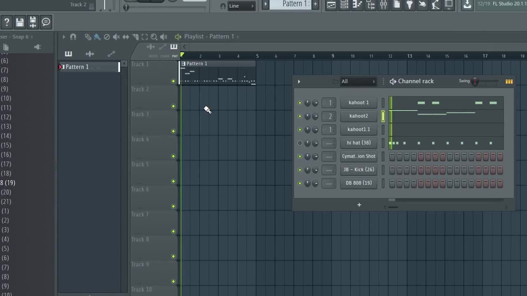Screen dimensions: 527x296
Task: Unmute the hi hat (38) channel
Action: (300, 143)
